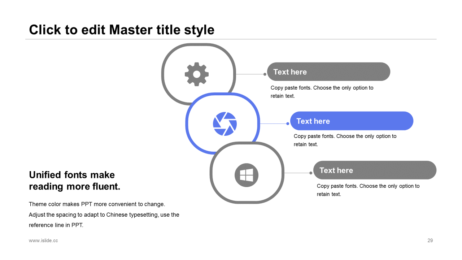This screenshot has width=462, height=260.
Task: Select the bottom gray "Text here" pill label
Action: tap(375, 170)
